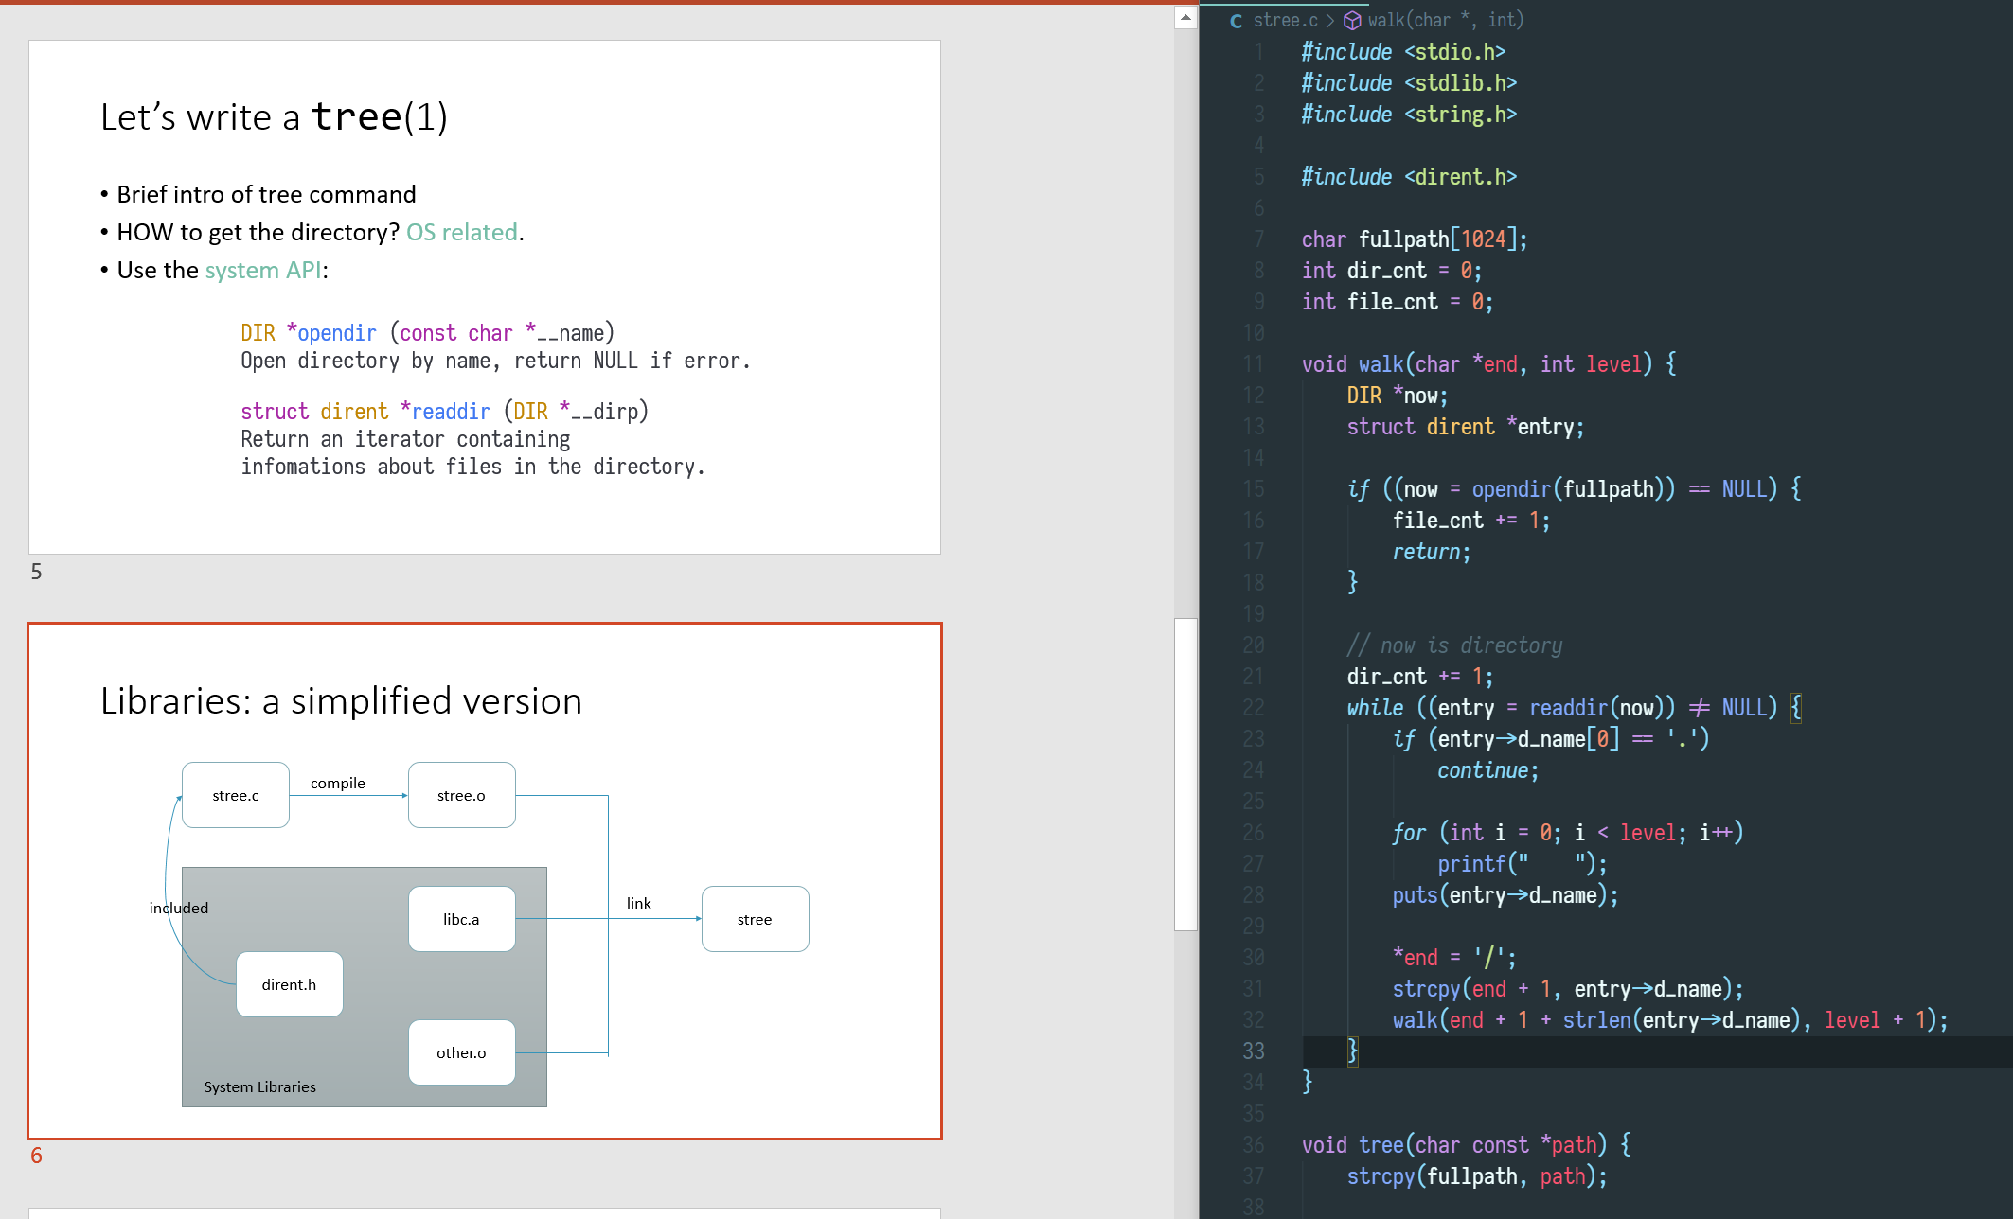This screenshot has height=1219, width=2013.
Task: Click the opendir call on line 15
Action: click(x=1510, y=489)
